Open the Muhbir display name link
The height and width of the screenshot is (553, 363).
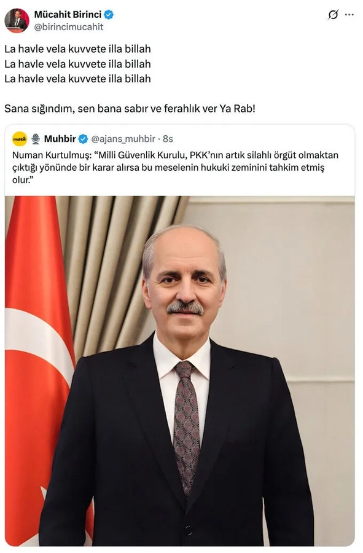(60, 139)
